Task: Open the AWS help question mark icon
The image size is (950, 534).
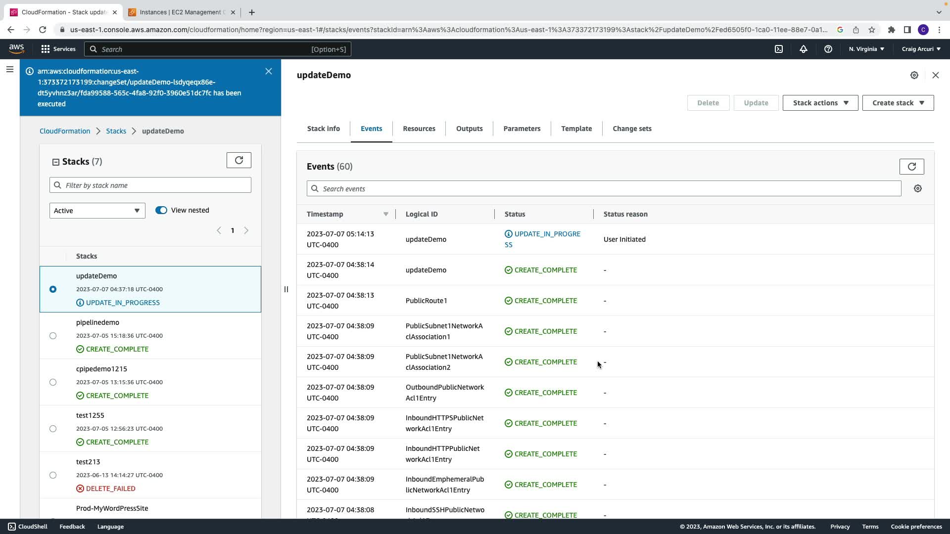Action: (x=828, y=49)
